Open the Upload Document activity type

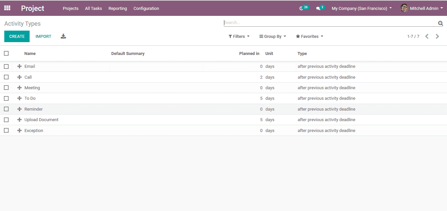[x=41, y=120]
